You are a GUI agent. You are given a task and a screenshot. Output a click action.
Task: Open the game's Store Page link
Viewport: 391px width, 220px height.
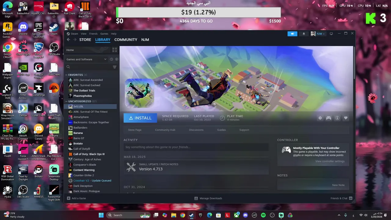(x=135, y=130)
